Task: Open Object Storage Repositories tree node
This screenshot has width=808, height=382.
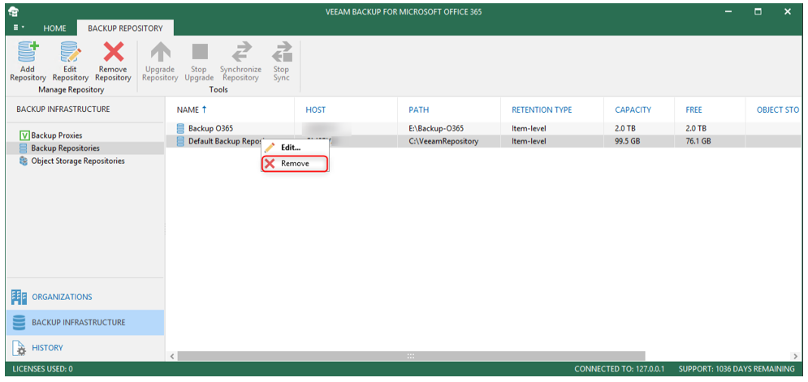Action: click(x=77, y=161)
